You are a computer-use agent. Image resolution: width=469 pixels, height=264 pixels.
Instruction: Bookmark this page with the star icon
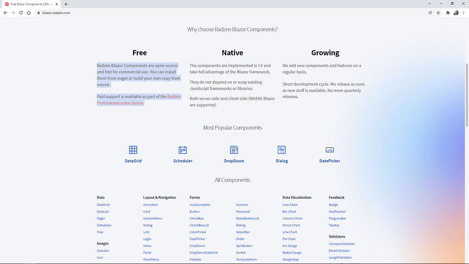438,13
